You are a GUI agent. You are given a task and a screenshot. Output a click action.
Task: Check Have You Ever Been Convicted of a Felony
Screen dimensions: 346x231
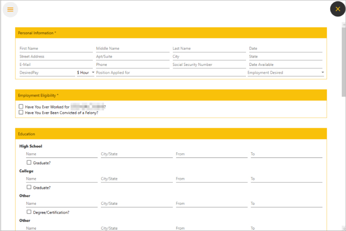click(21, 112)
